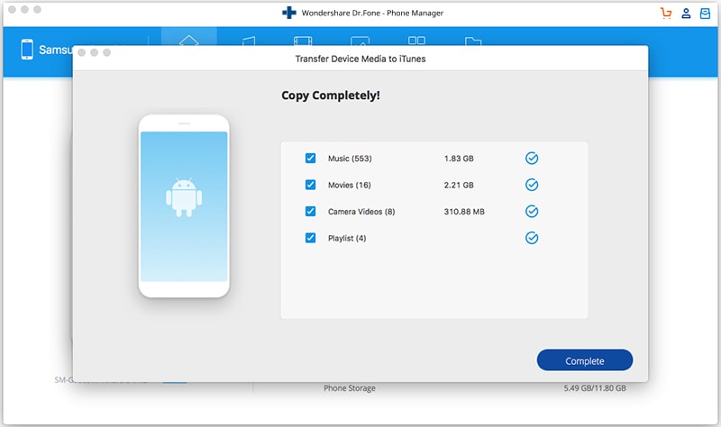The image size is (721, 427).
Task: Click the Complete button
Action: (584, 361)
